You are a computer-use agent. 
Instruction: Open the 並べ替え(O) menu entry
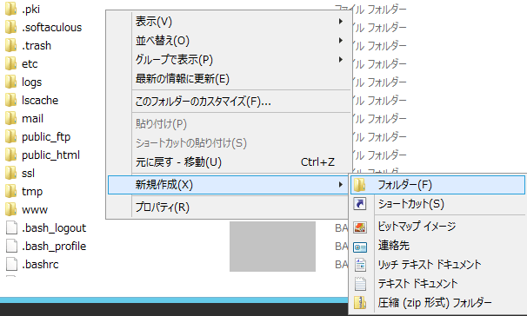coord(229,41)
